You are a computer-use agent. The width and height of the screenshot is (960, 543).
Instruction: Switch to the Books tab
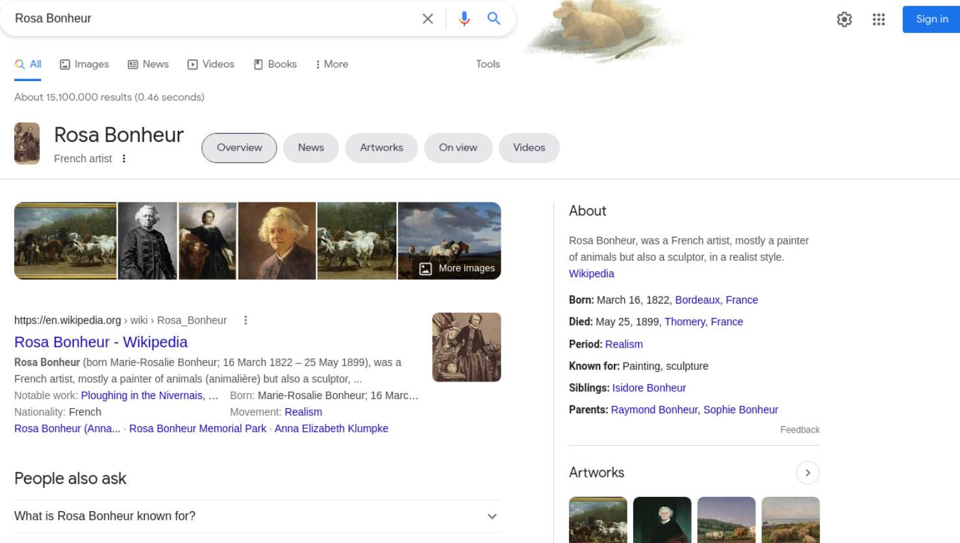coord(275,64)
